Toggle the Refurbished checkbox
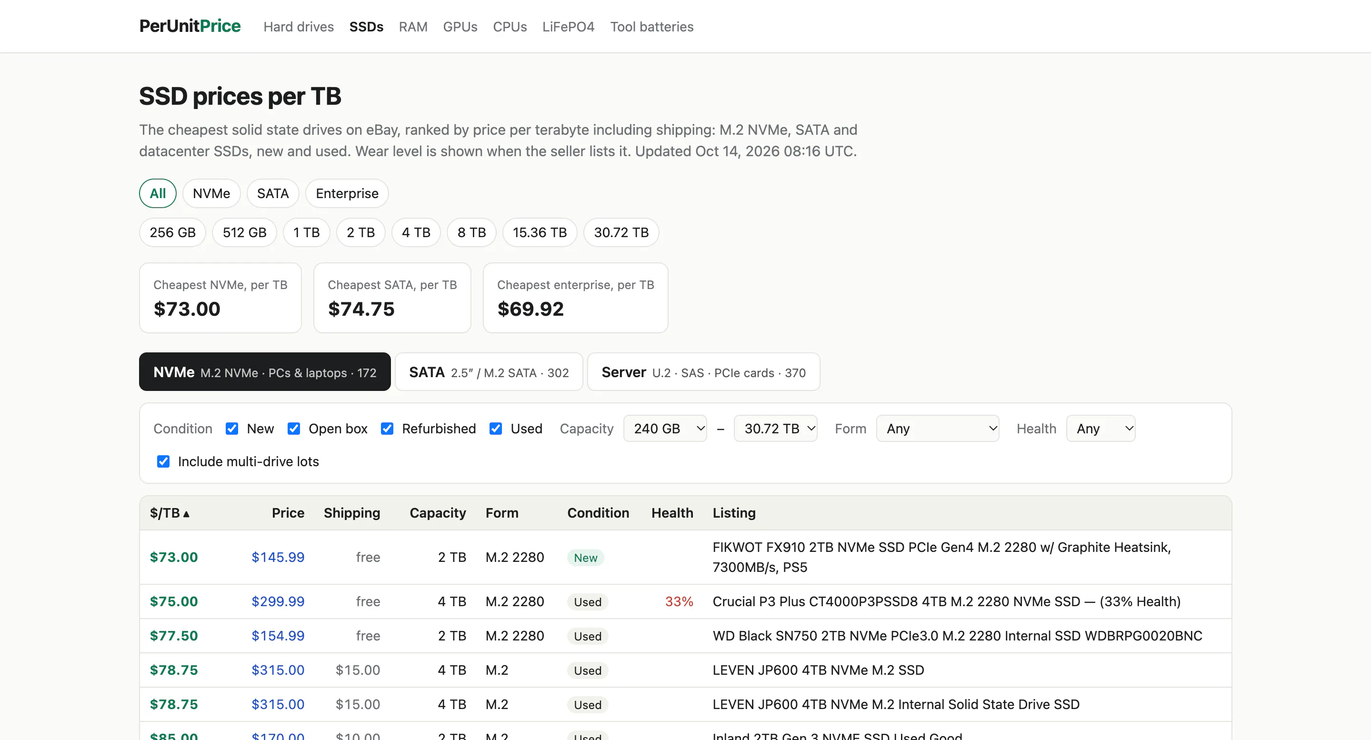Screen dimensions: 1371x740 tap(387, 429)
